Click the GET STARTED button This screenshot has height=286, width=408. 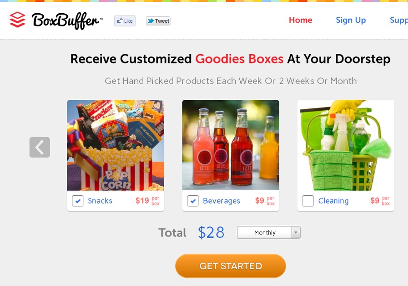tap(231, 266)
